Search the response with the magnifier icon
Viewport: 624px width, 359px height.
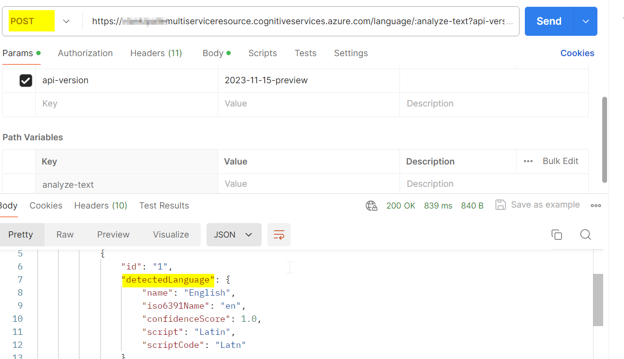[x=586, y=235]
